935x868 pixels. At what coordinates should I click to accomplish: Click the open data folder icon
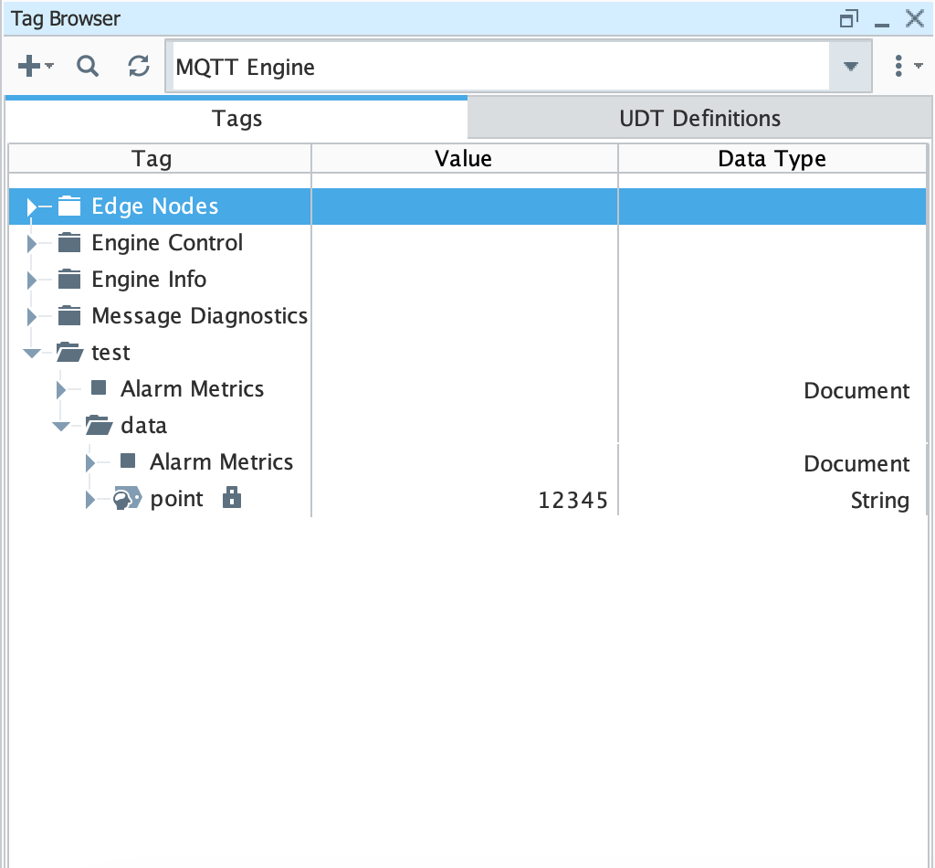99,426
